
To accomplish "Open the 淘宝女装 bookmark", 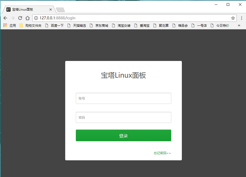I will tap(121, 25).
